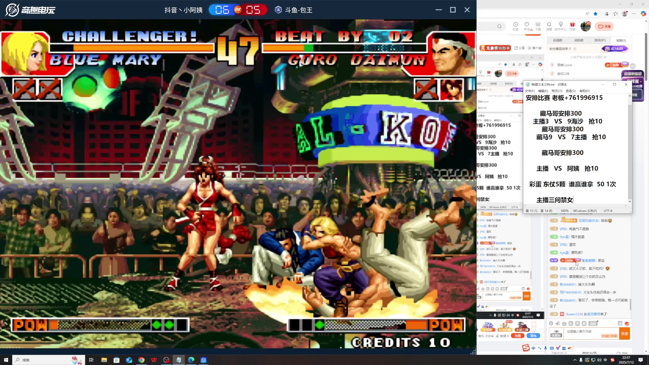Click 发送 send button in chat
Screen dimensions: 649x365
(624, 334)
